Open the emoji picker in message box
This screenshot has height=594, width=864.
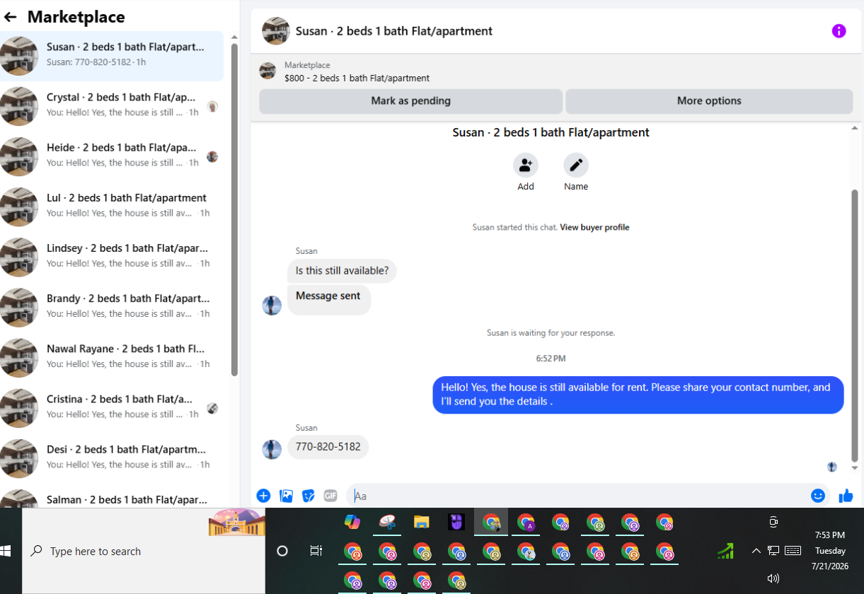(x=818, y=496)
